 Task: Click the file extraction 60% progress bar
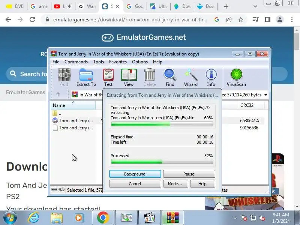pos(162,124)
